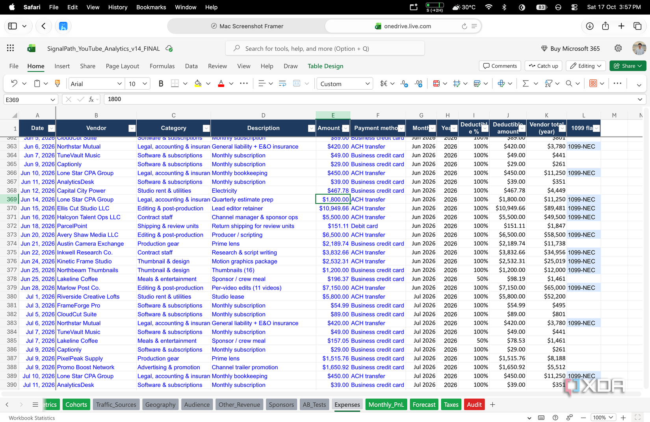650x422 pixels.
Task: Open Conditional Formatting icon
Action: (436, 83)
